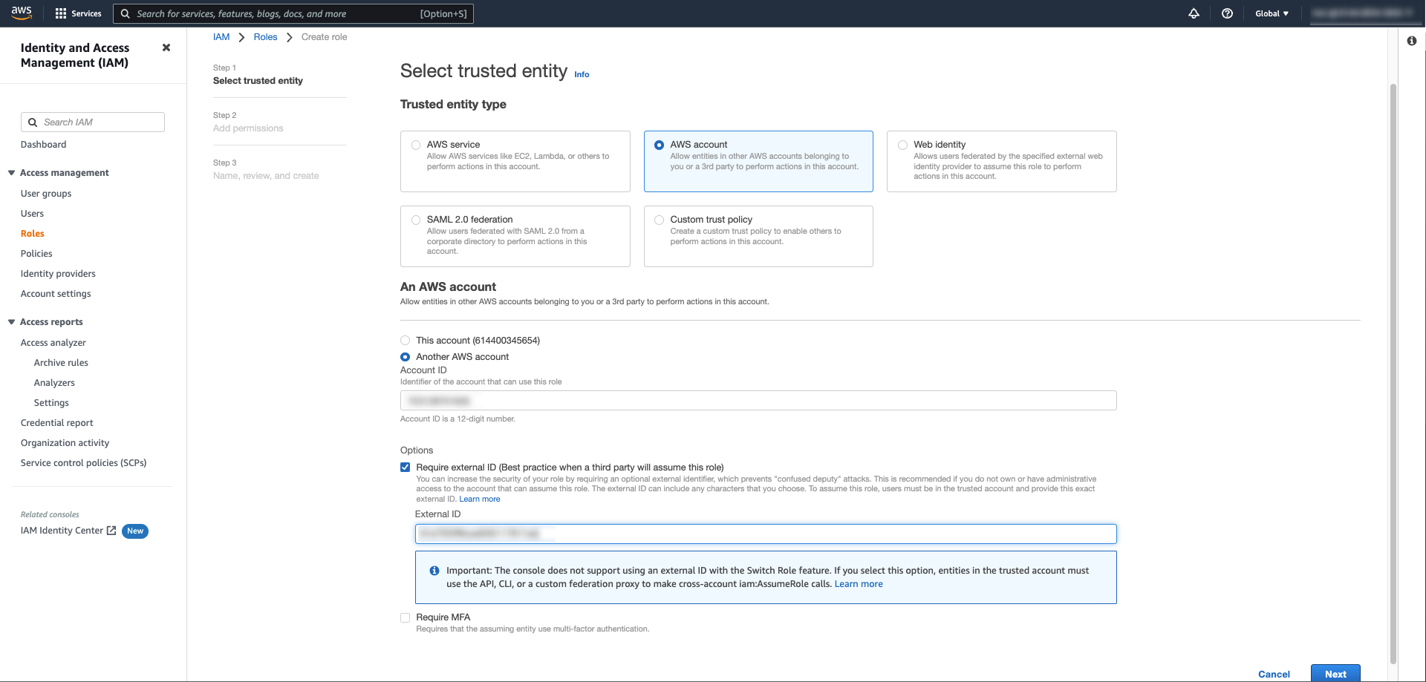The image size is (1426, 682).
Task: Focus the Account ID input field
Action: click(x=758, y=401)
